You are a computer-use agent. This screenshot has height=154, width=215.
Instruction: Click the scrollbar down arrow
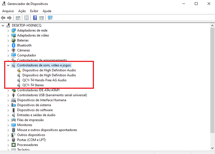click(x=213, y=148)
